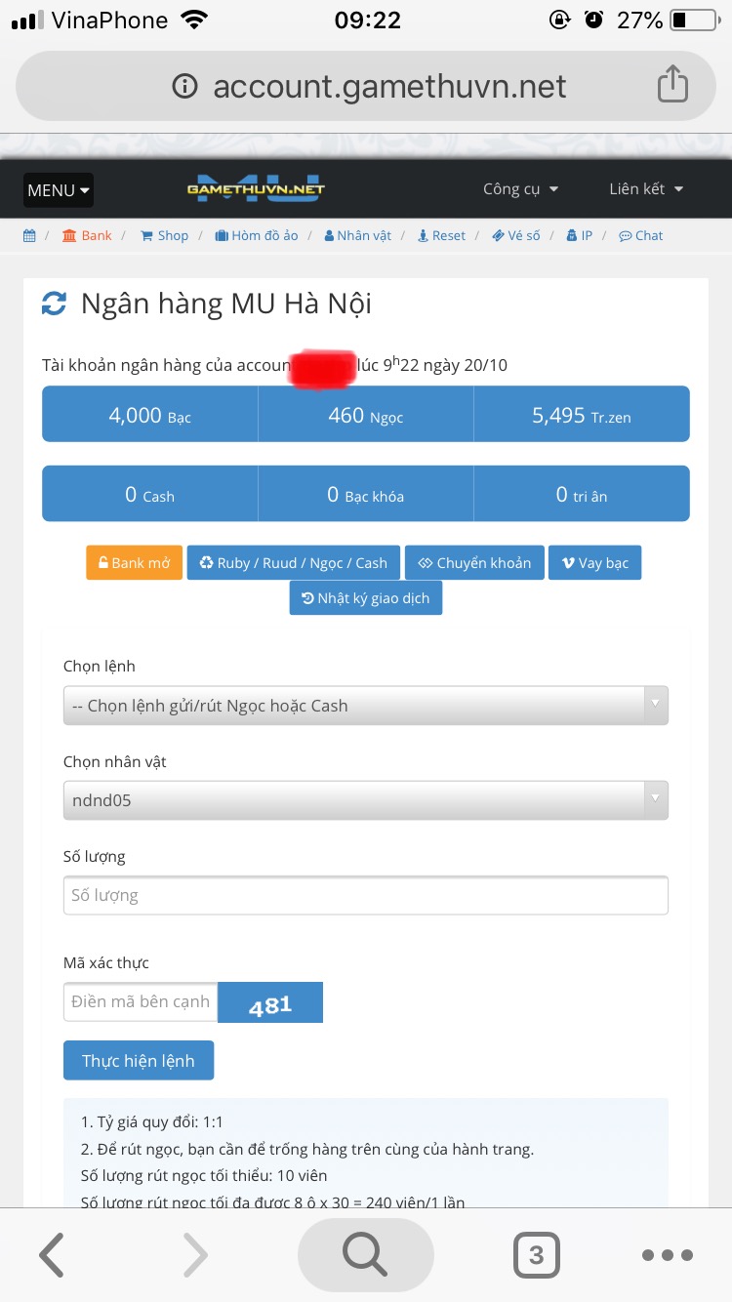Open the three-dot browser options
Image resolution: width=732 pixels, height=1302 pixels.
668,1255
